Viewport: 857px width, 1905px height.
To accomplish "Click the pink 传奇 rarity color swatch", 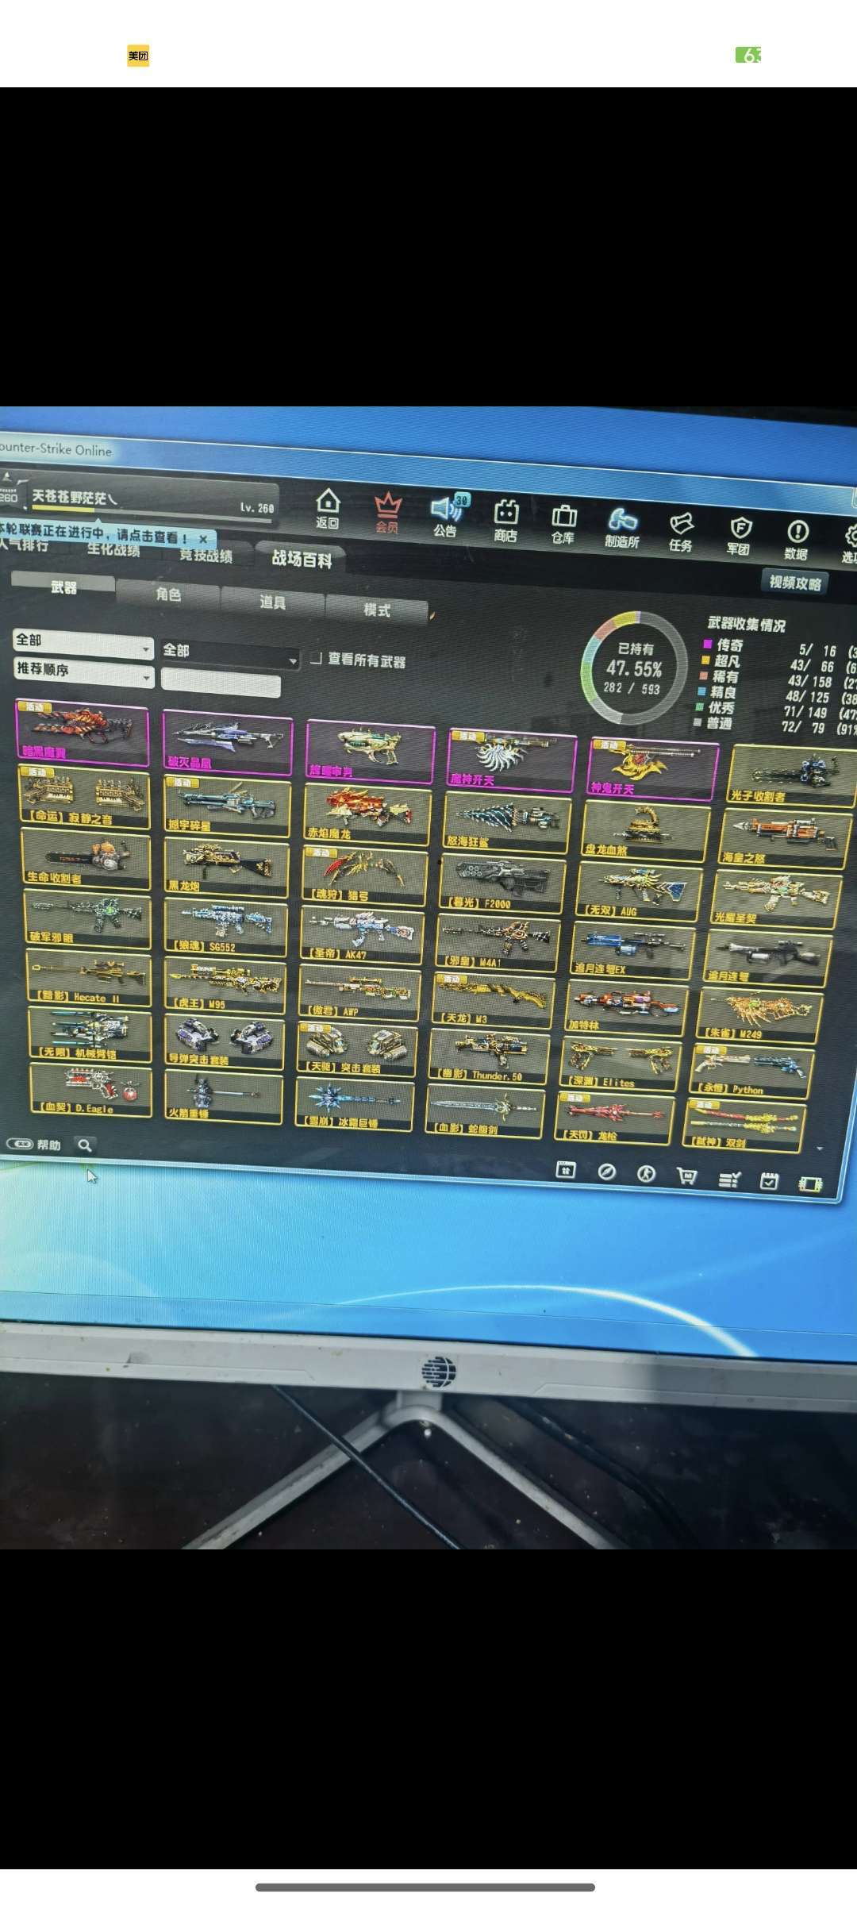I will tap(707, 644).
